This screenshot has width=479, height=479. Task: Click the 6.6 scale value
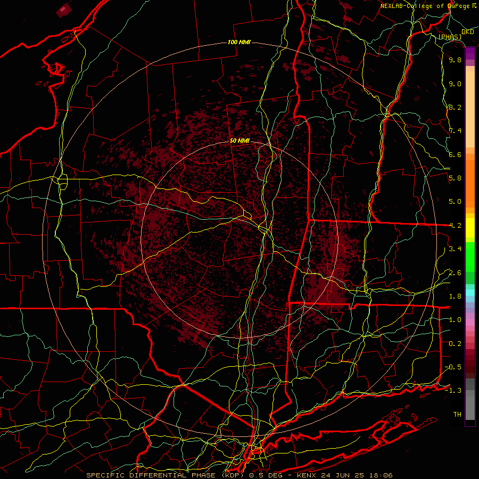click(455, 154)
